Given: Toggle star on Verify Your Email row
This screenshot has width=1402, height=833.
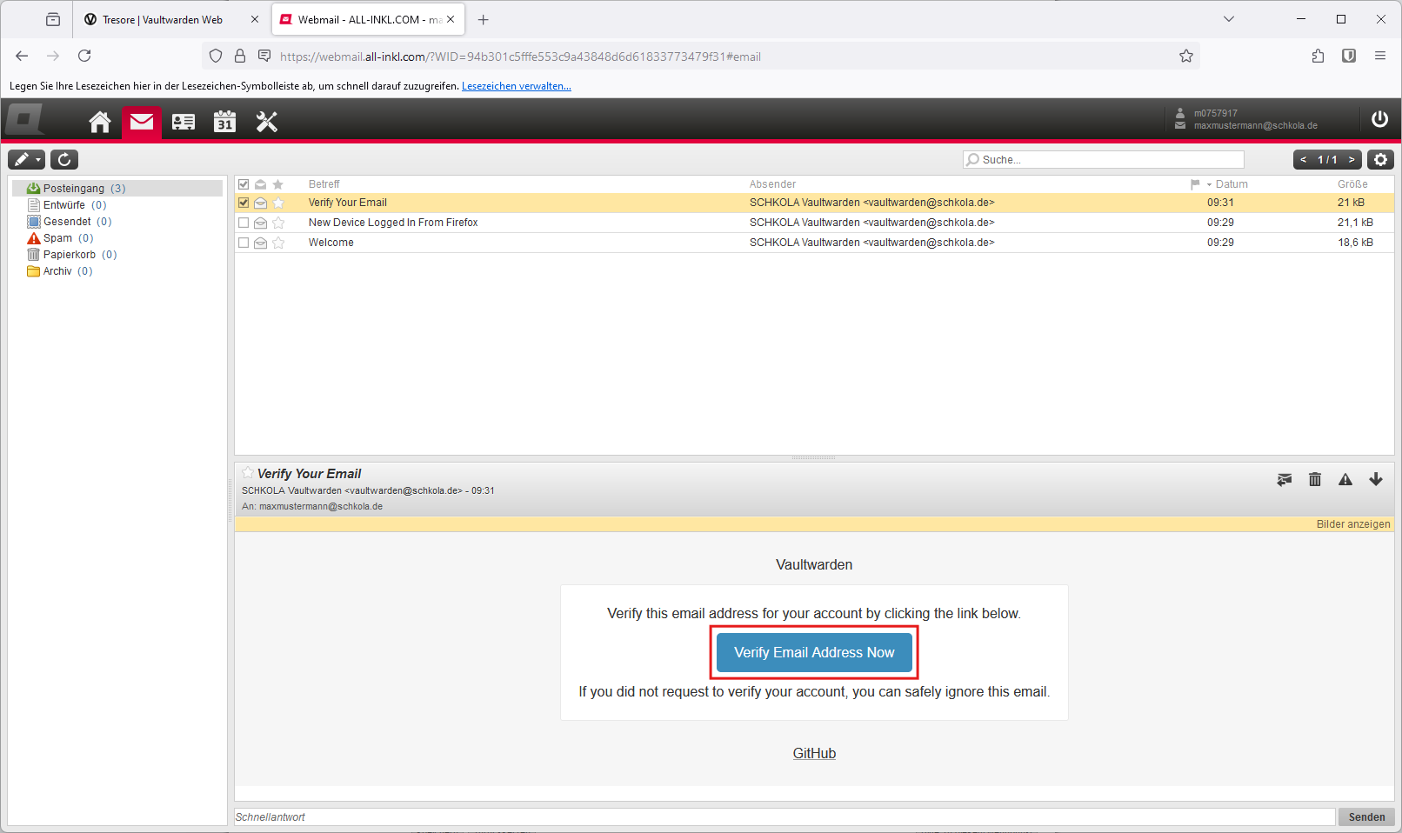Looking at the screenshot, I should (278, 203).
